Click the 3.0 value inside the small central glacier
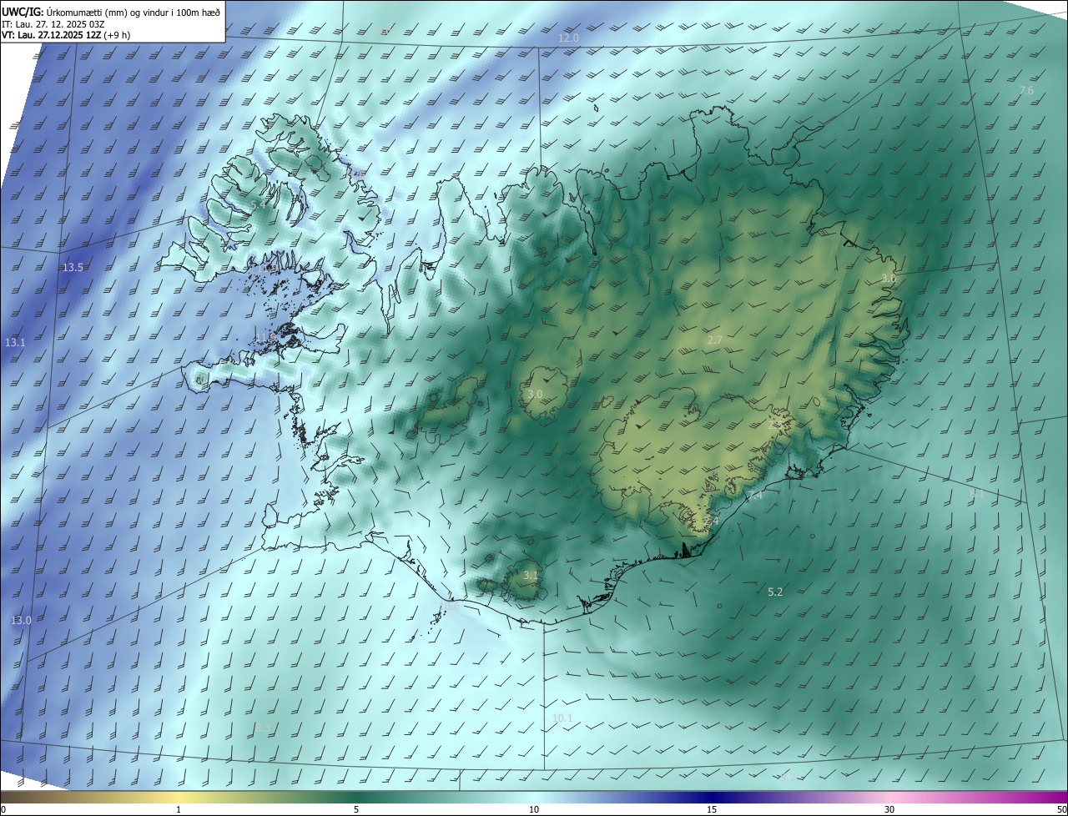 [x=536, y=394]
